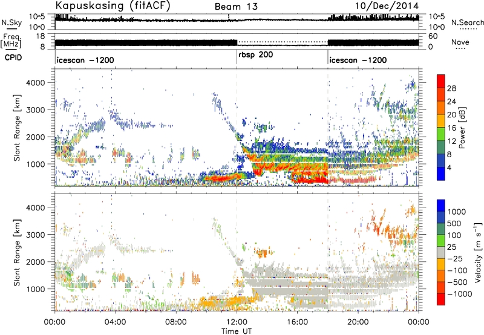Click the second 'icescan -1200' label near 18:00
Screen dimensions: 484x335
(358, 60)
